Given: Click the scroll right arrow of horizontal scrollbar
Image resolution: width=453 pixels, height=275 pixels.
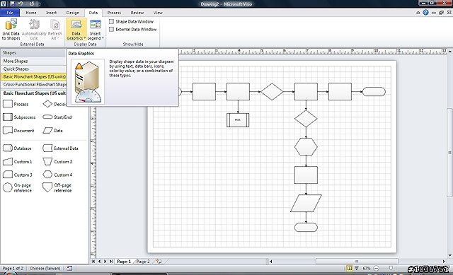Looking at the screenshot, I should point(444,262).
